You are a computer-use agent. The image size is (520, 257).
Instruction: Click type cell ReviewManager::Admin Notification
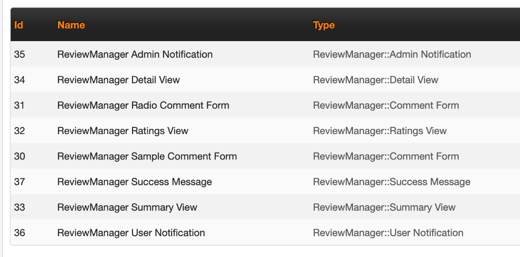pyautogui.click(x=392, y=54)
